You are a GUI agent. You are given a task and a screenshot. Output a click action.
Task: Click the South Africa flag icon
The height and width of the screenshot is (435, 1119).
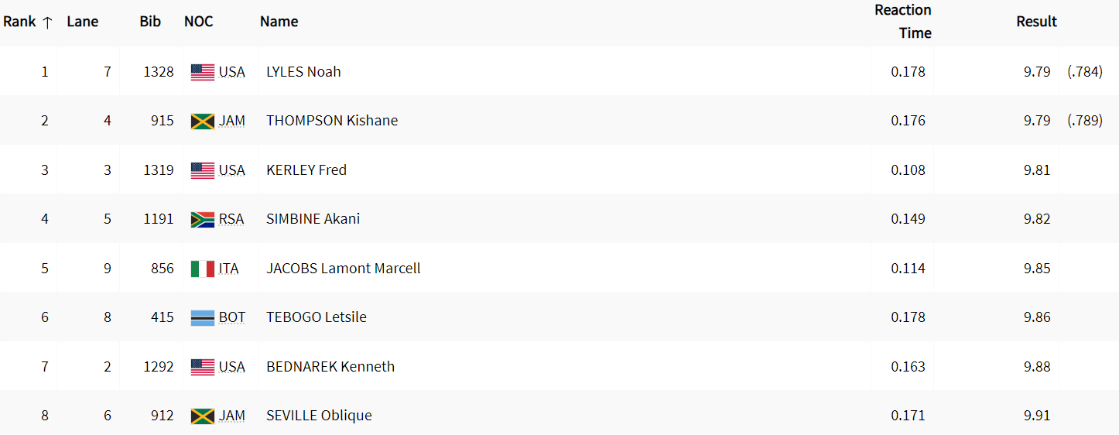tap(202, 219)
